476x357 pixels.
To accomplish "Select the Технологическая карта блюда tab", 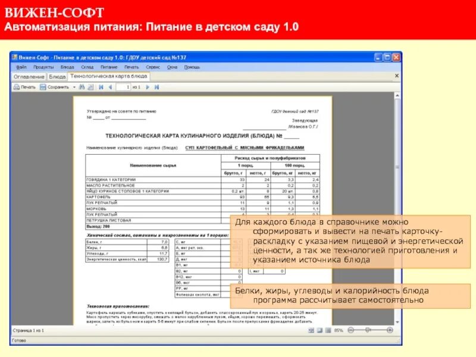I will coord(109,76).
